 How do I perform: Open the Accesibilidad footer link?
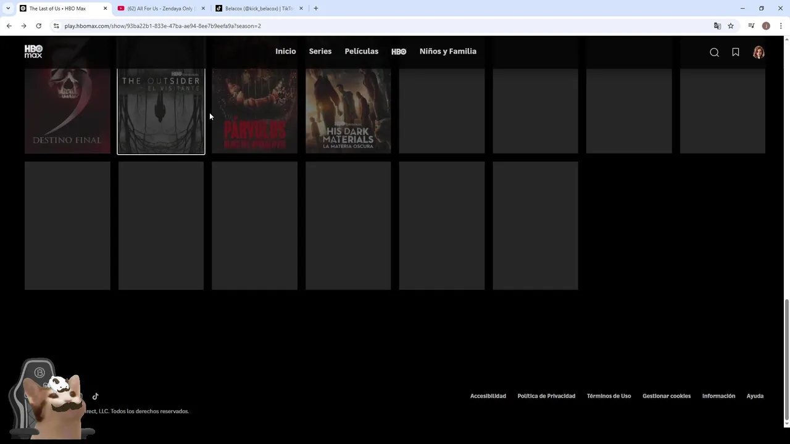click(x=488, y=396)
